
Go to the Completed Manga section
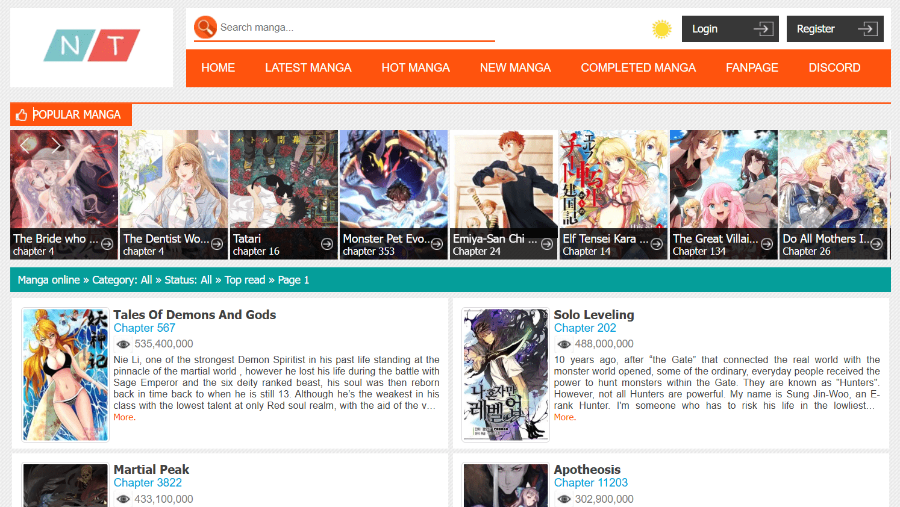pyautogui.click(x=638, y=68)
